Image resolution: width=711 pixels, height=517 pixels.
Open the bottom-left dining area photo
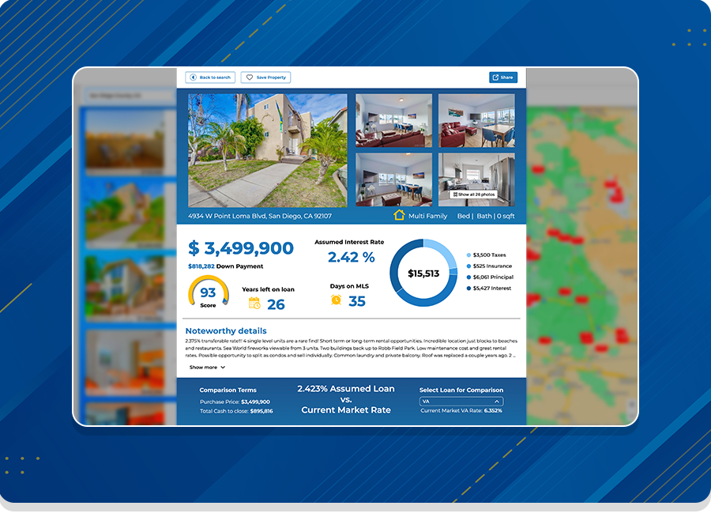coord(393,179)
